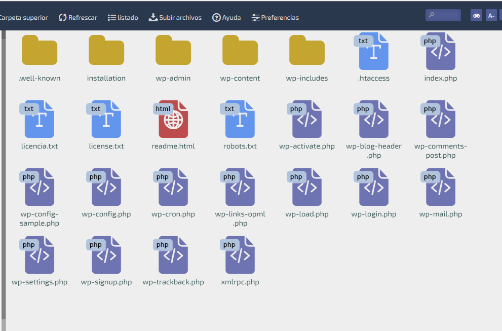Select the xmlrpc.php file icon
The image size is (502, 331).
click(x=238, y=255)
